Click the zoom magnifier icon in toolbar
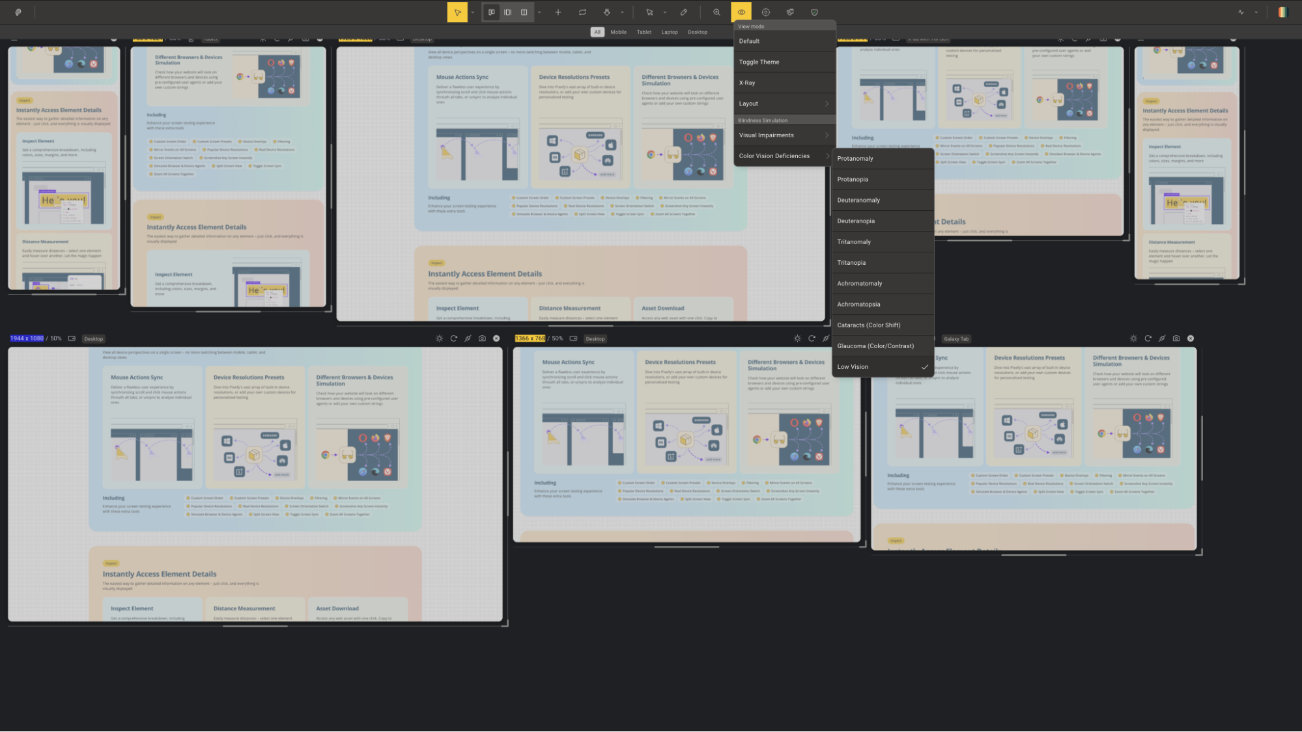 click(716, 12)
